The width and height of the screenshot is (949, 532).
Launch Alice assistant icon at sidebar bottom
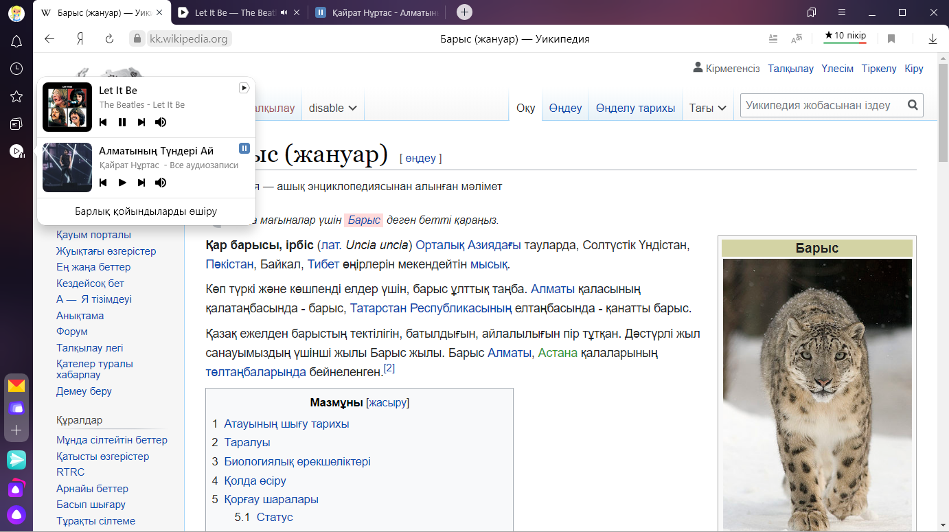[16, 514]
